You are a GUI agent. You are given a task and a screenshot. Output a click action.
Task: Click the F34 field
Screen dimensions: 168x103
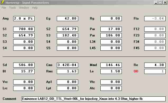point(155,42)
